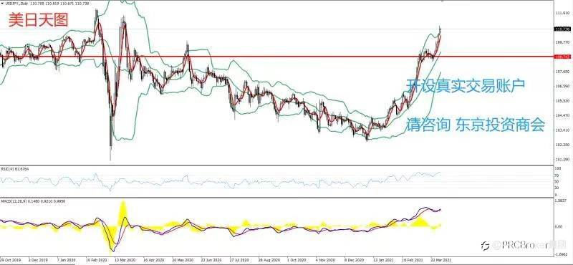Click the 1 Oct 2020 date on the time axis
The height and width of the screenshot is (265, 573).
296,259
